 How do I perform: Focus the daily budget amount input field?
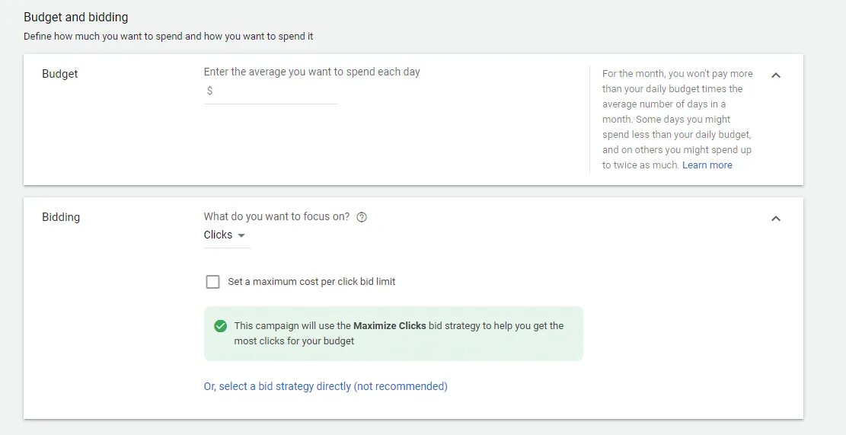[276, 91]
